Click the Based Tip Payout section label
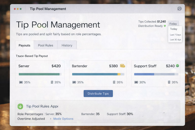 [32, 56]
